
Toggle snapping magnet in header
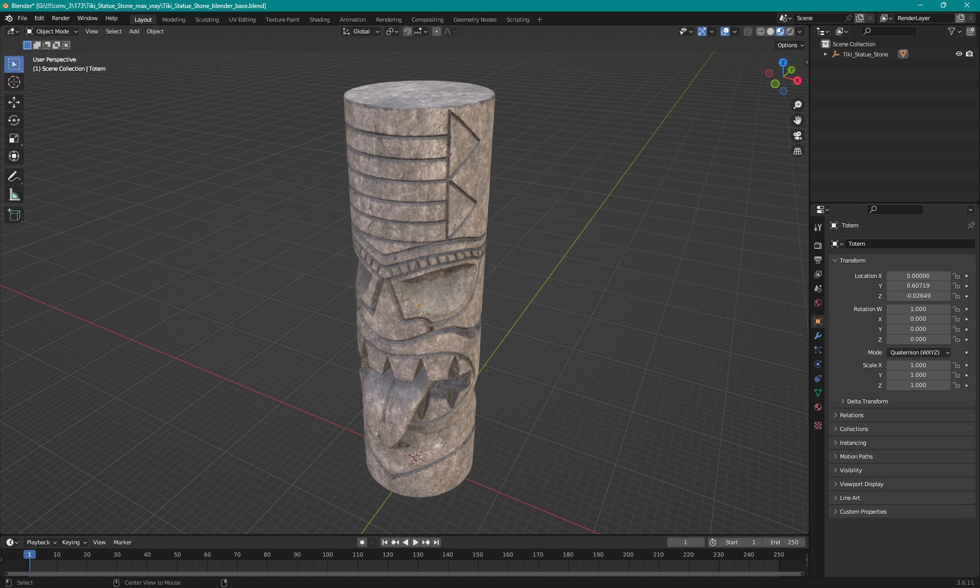407,32
